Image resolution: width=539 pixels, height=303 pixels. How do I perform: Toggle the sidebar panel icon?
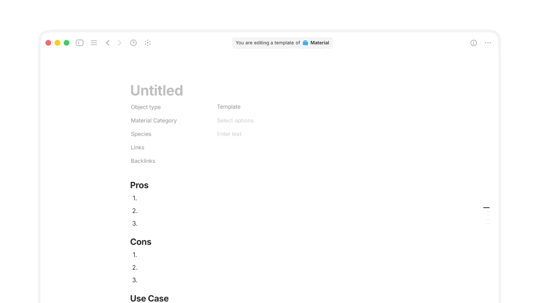[79, 43]
